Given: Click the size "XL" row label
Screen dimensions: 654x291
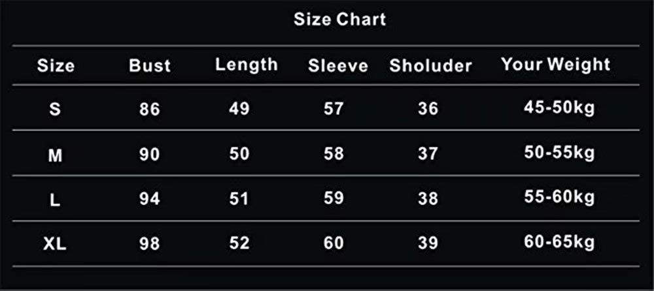Looking at the screenshot, I should click(x=56, y=245).
